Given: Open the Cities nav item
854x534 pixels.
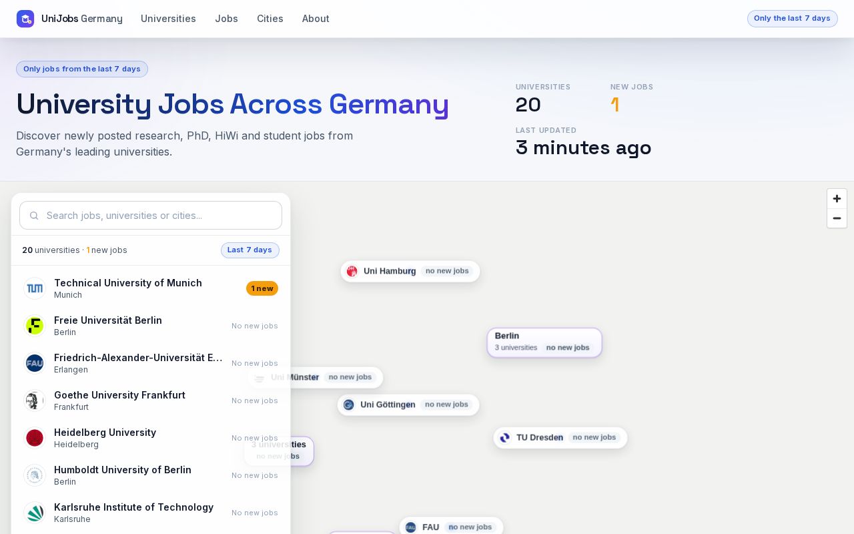Looking at the screenshot, I should (270, 19).
